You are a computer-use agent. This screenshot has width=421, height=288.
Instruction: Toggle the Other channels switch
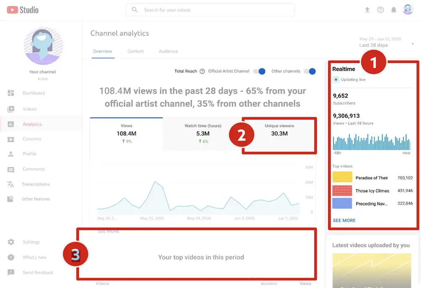pyautogui.click(x=309, y=71)
